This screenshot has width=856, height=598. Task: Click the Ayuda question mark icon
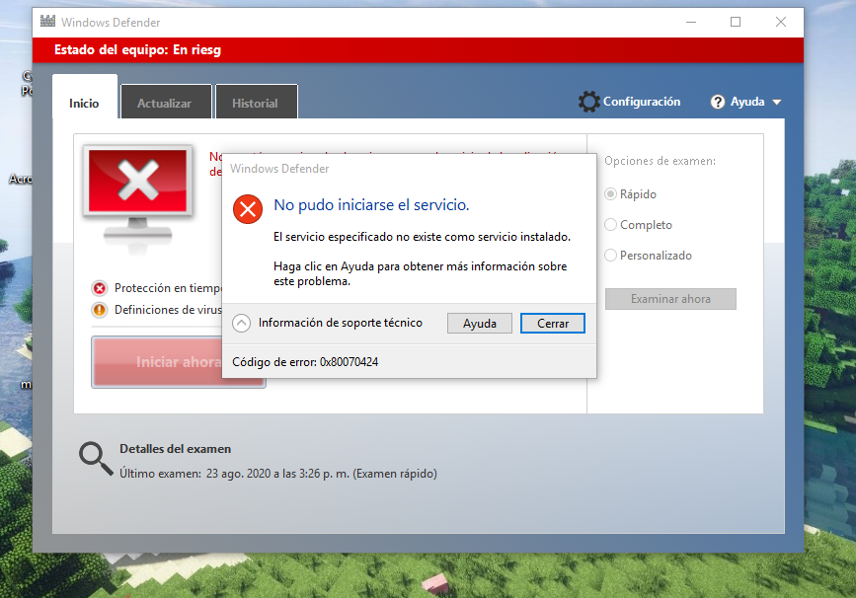(718, 102)
